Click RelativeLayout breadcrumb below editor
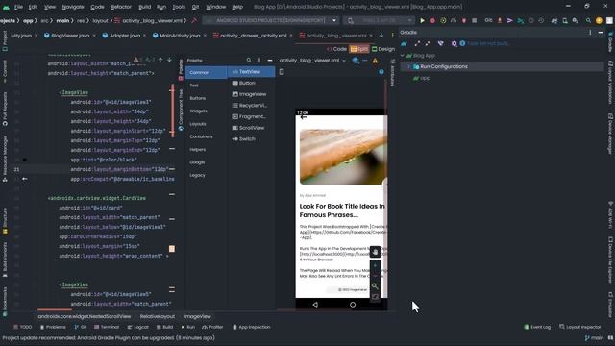 [158, 316]
